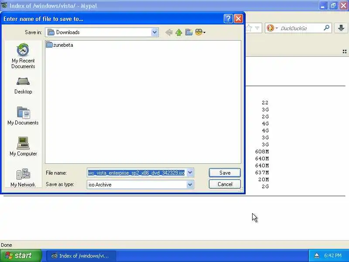Select the Index of /windows/vi taskbar item

81,256
